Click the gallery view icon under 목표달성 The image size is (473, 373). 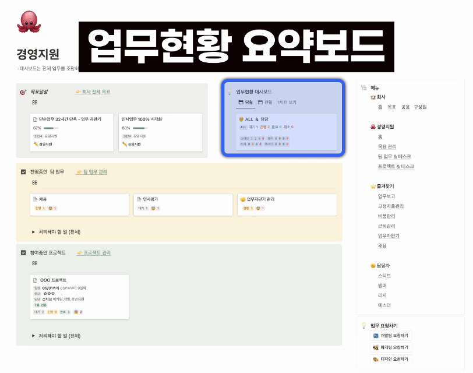(x=34, y=103)
